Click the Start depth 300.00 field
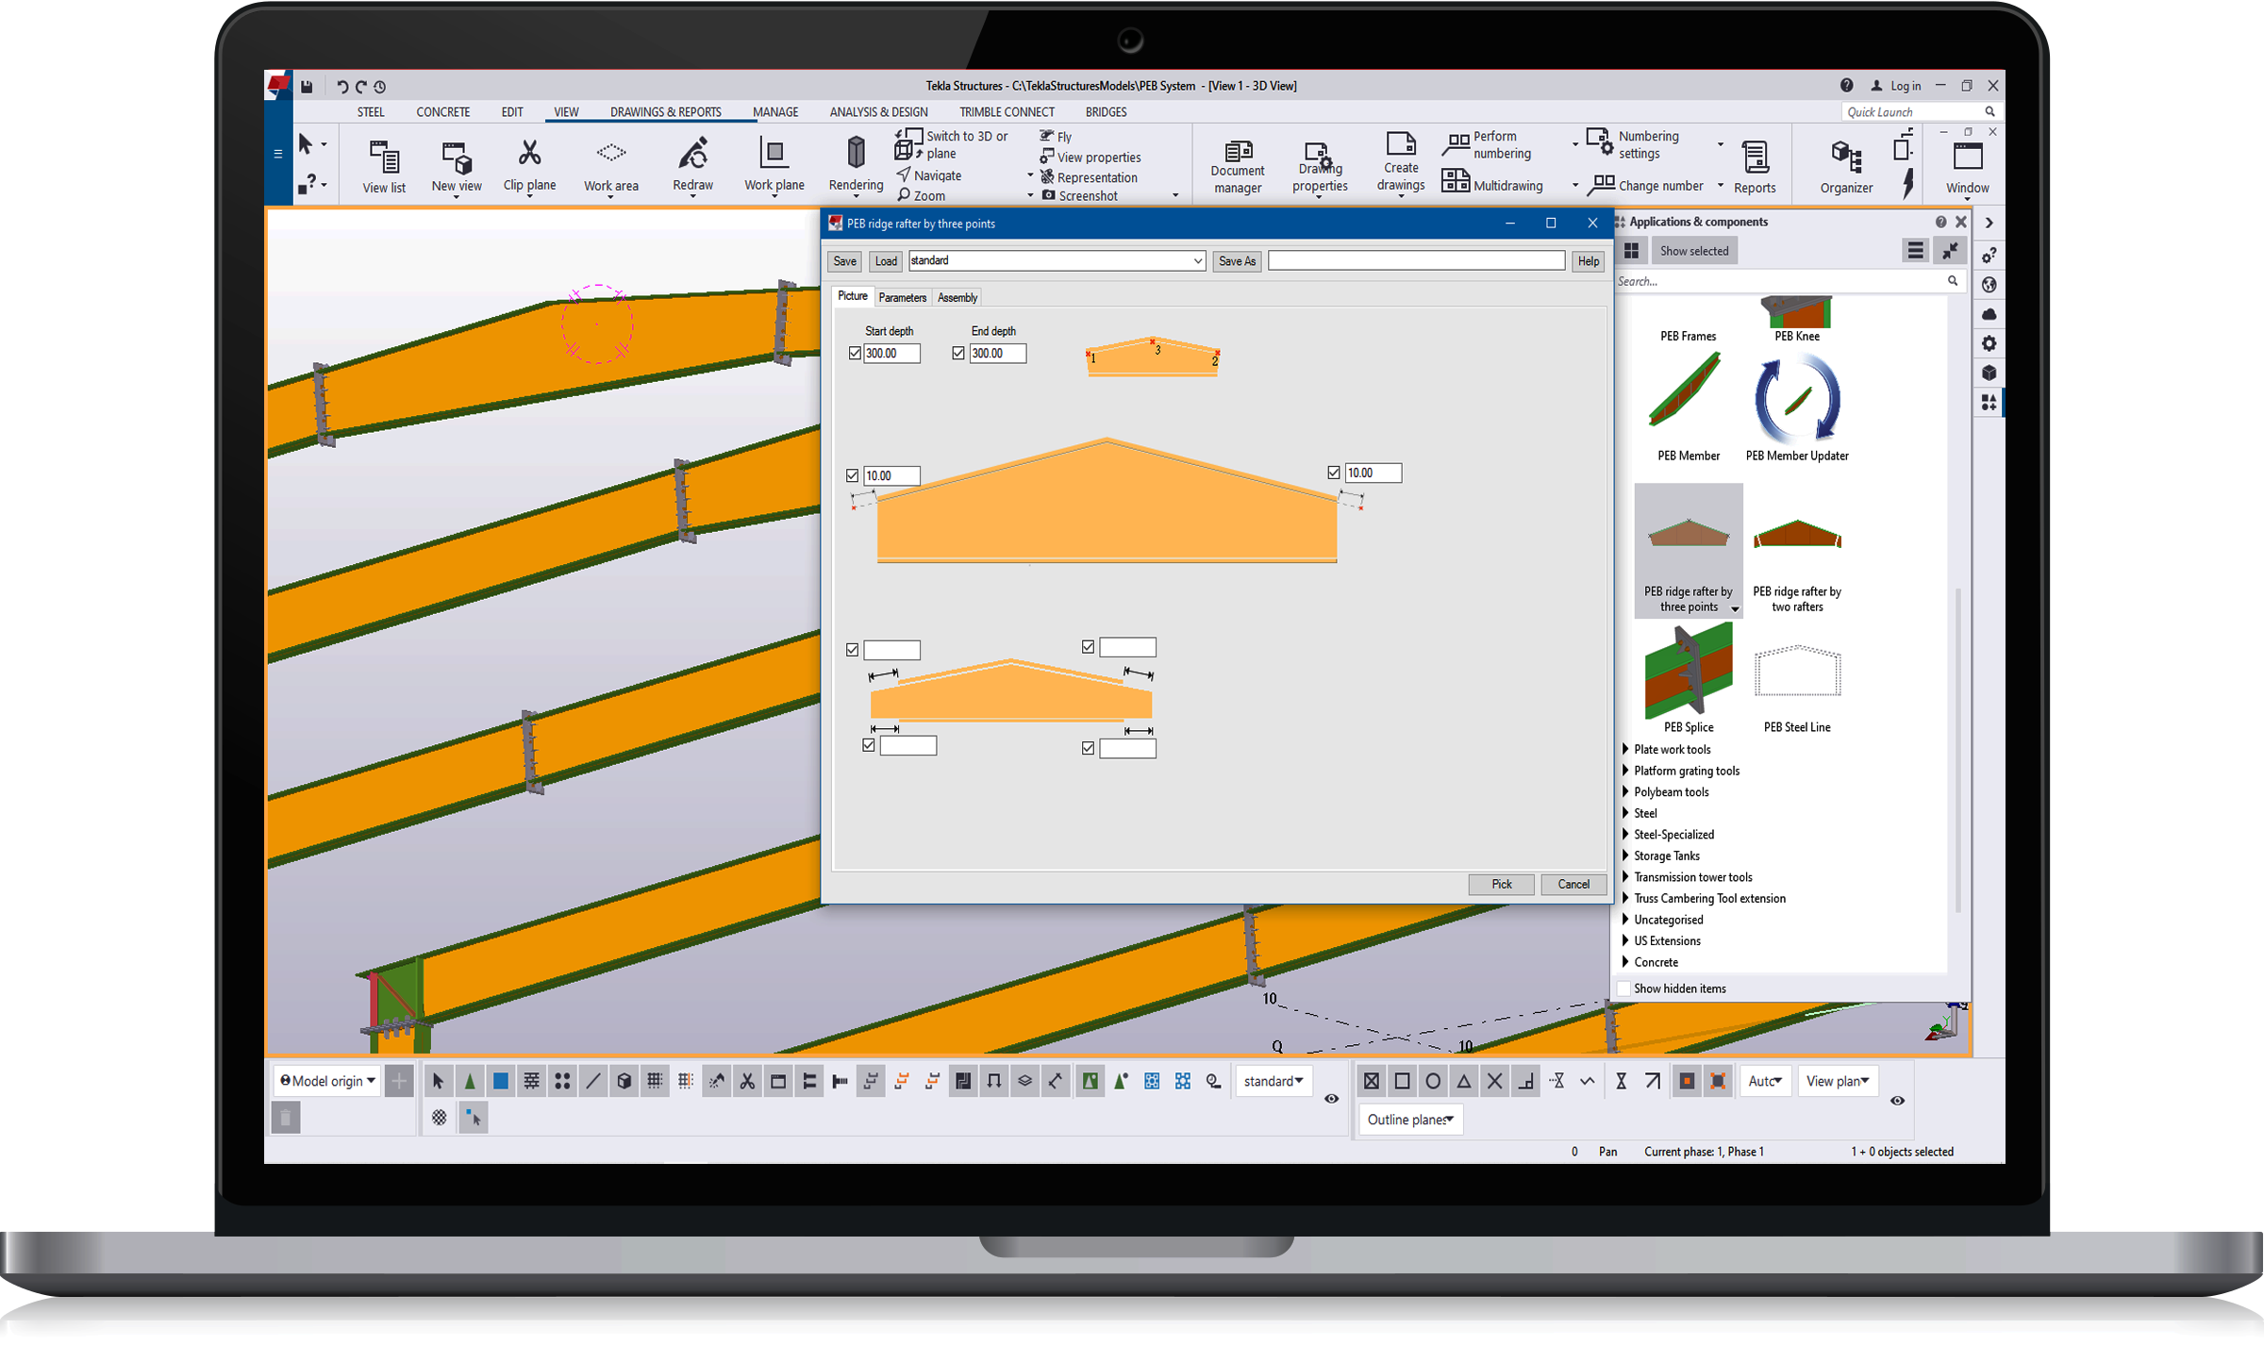The image size is (2264, 1362). point(891,353)
